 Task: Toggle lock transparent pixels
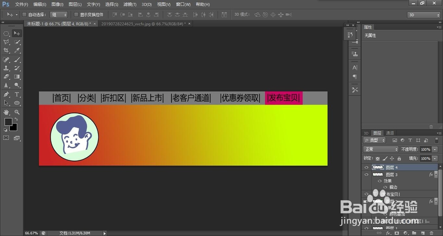[x=377, y=159]
